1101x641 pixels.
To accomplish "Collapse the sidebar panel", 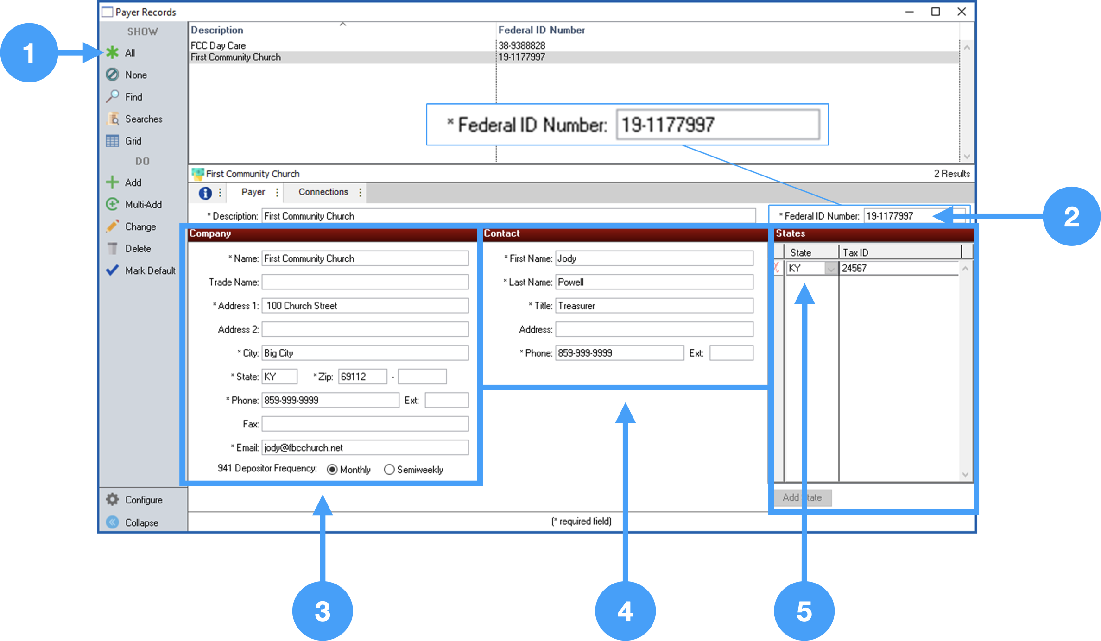I will pyautogui.click(x=113, y=522).
